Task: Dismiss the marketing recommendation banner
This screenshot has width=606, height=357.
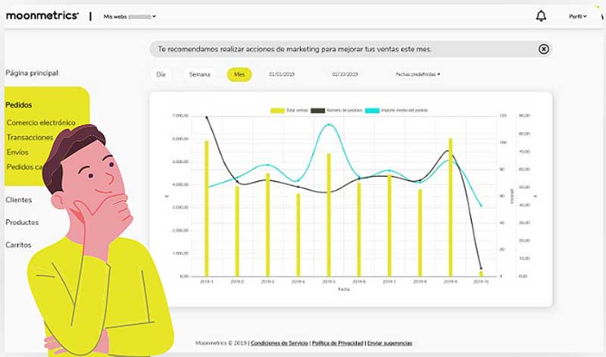Action: pyautogui.click(x=544, y=49)
